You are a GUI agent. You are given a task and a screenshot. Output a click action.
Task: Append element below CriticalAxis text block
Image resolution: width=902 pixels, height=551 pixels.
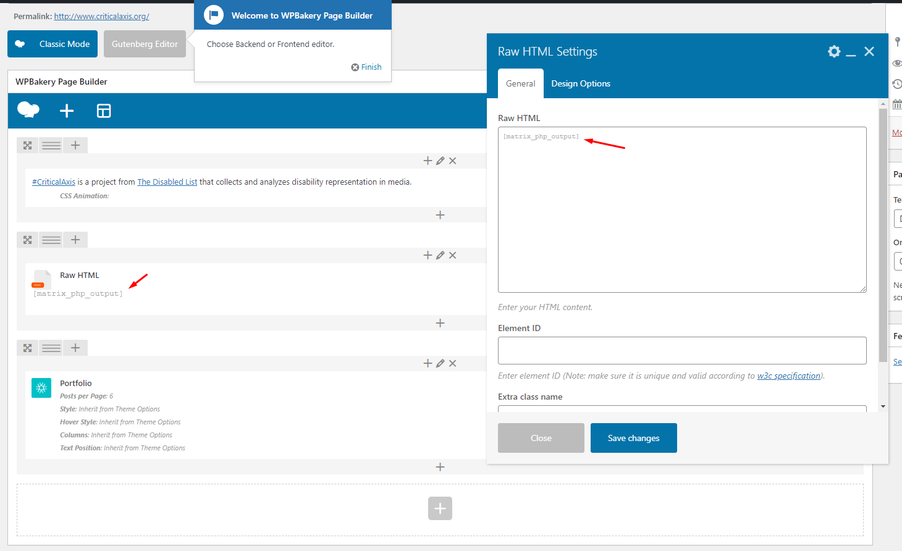coord(440,215)
